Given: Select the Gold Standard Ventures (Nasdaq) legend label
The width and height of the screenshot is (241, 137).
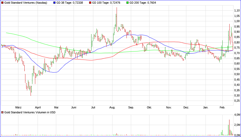Looking at the screenshot, I should (26, 3).
